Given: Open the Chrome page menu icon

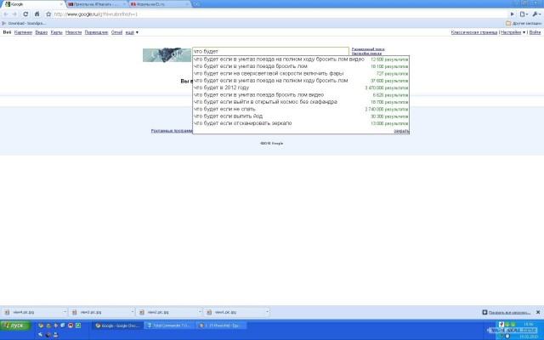Looking at the screenshot, I should click(x=524, y=14).
